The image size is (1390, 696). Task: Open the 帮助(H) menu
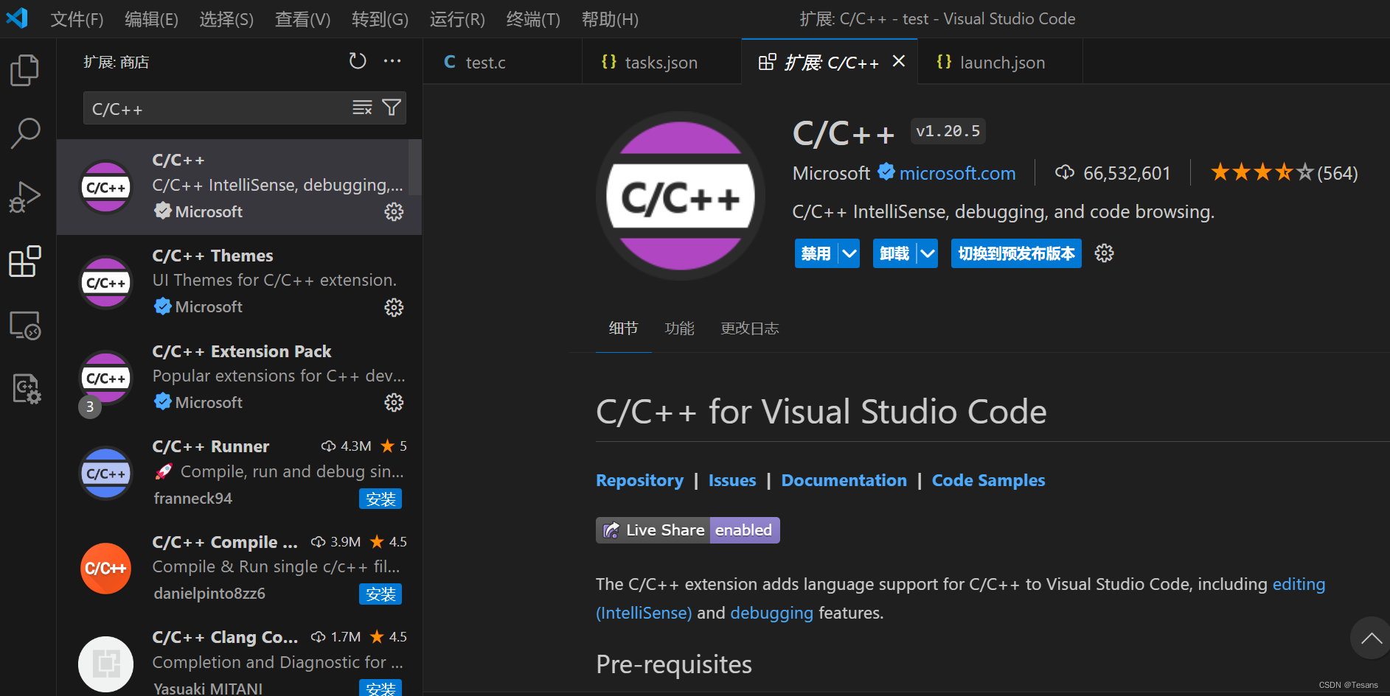(x=610, y=19)
